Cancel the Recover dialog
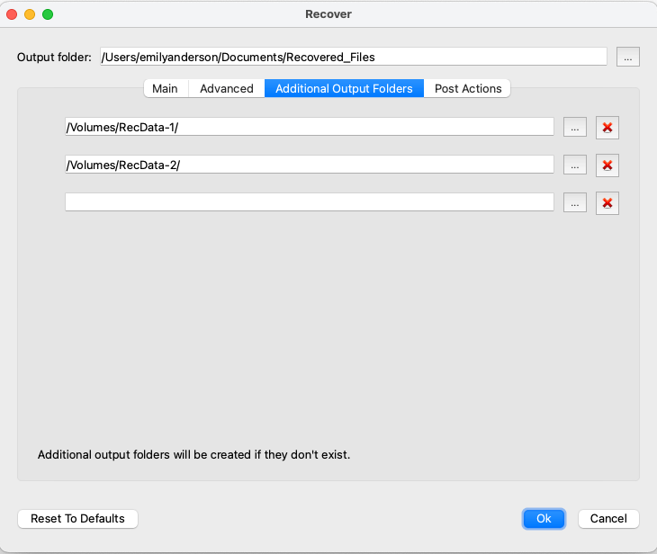 click(608, 518)
